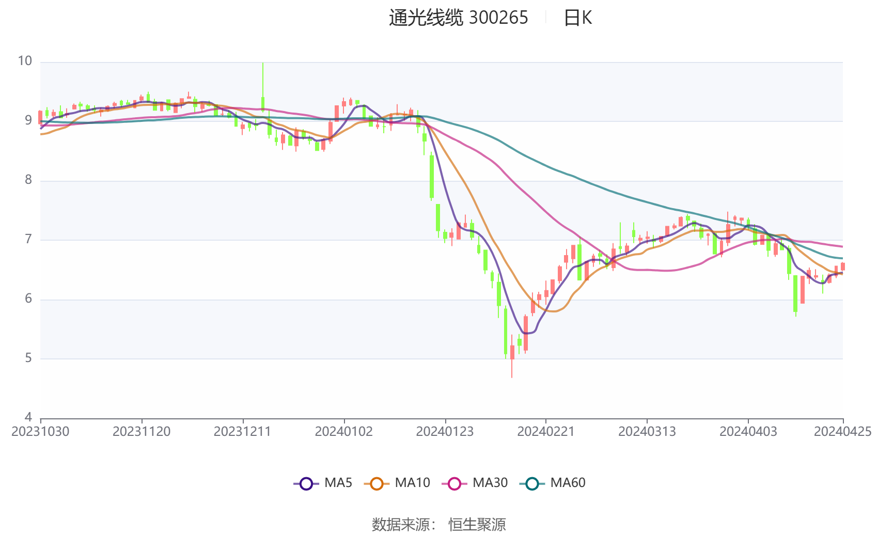The width and height of the screenshot is (878, 534).
Task: Click the y-axis value 4
Action: click(28, 417)
